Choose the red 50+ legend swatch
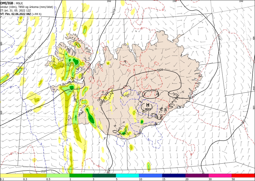The image size is (255, 181). pyautogui.click(x=243, y=175)
